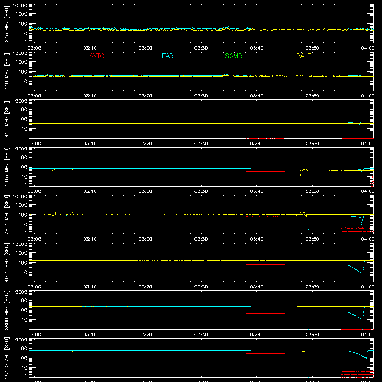Click the red SVTO trace segment in 1415 MHz panel
This screenshot has width=382, height=382.
265,172
